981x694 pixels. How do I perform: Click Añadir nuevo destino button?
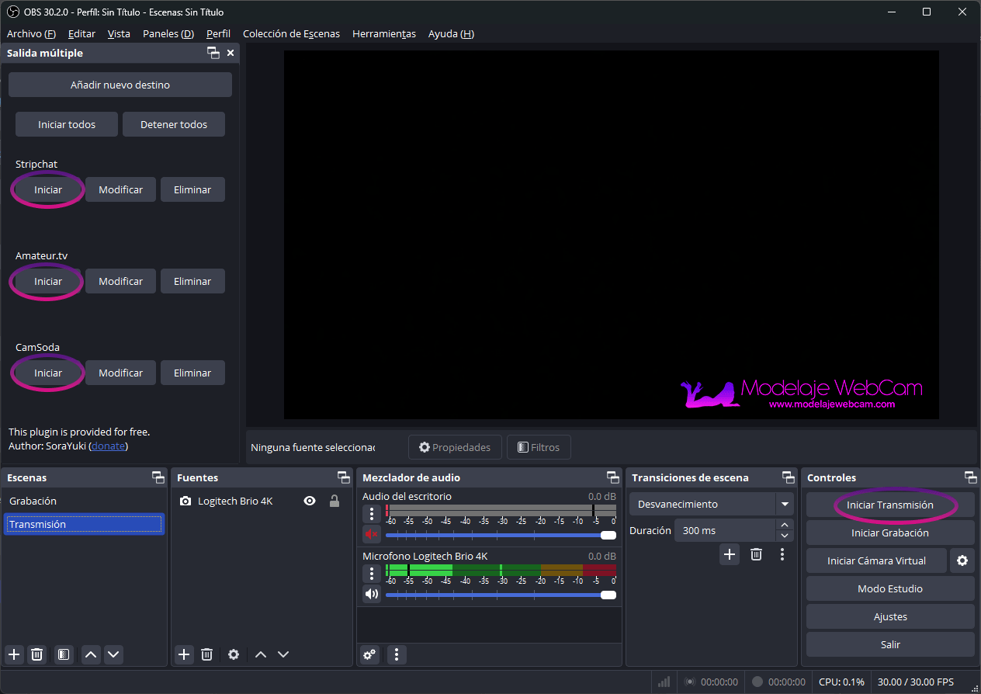120,85
